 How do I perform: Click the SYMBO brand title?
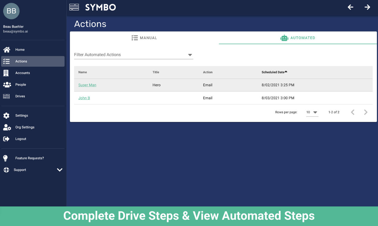(x=101, y=7)
